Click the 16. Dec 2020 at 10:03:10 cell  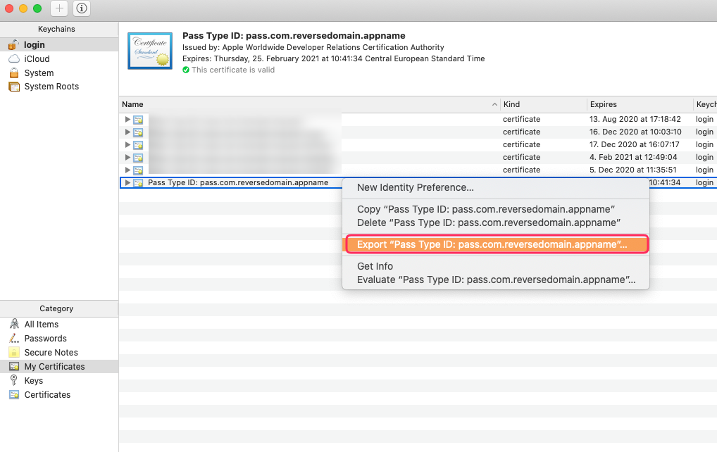(635, 132)
